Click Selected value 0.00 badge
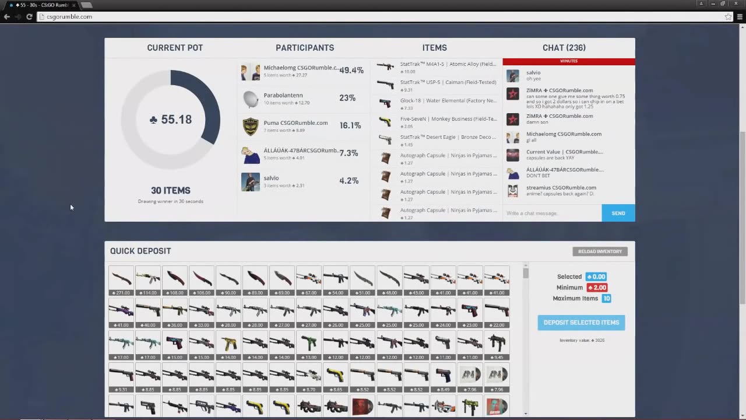This screenshot has width=746, height=420. [596, 276]
